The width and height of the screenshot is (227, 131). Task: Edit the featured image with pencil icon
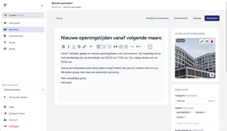pos(202,42)
